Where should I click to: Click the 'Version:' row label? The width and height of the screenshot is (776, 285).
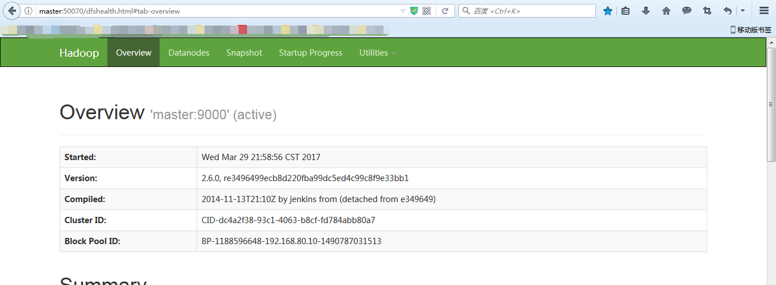pyautogui.click(x=81, y=178)
